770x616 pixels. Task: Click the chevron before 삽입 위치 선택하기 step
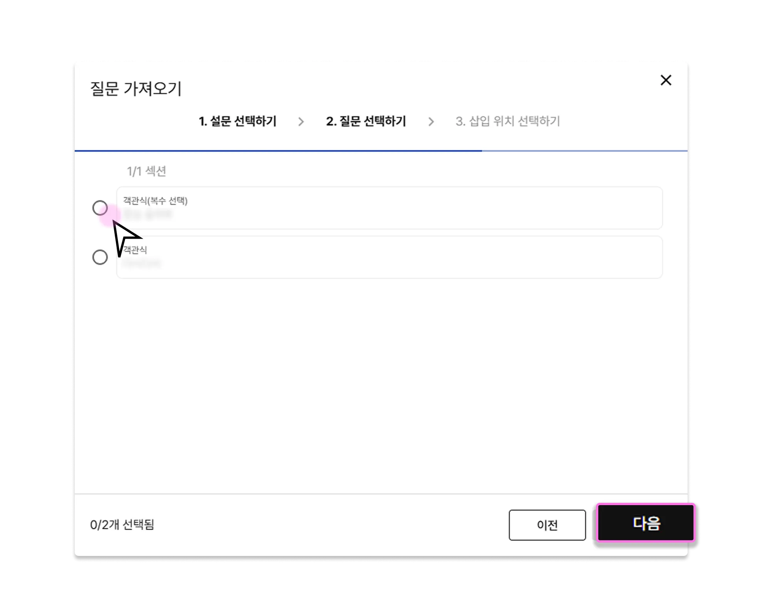click(431, 122)
